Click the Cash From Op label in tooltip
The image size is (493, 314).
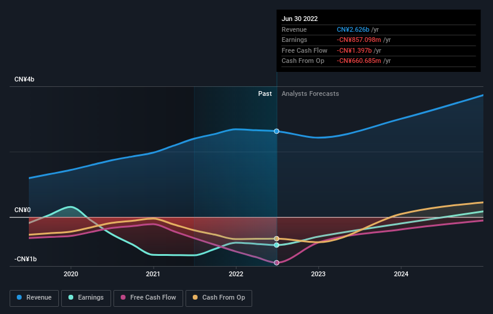(x=303, y=61)
